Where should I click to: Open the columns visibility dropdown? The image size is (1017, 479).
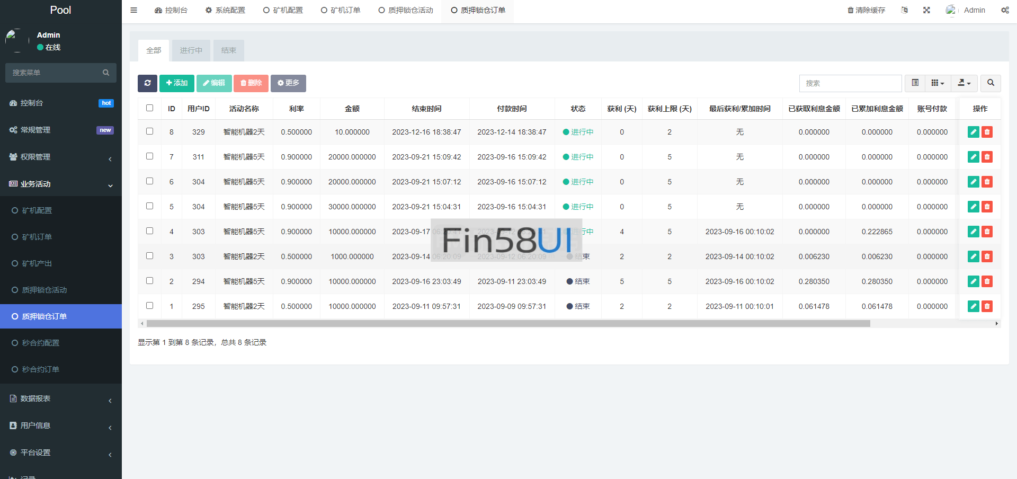tap(938, 83)
